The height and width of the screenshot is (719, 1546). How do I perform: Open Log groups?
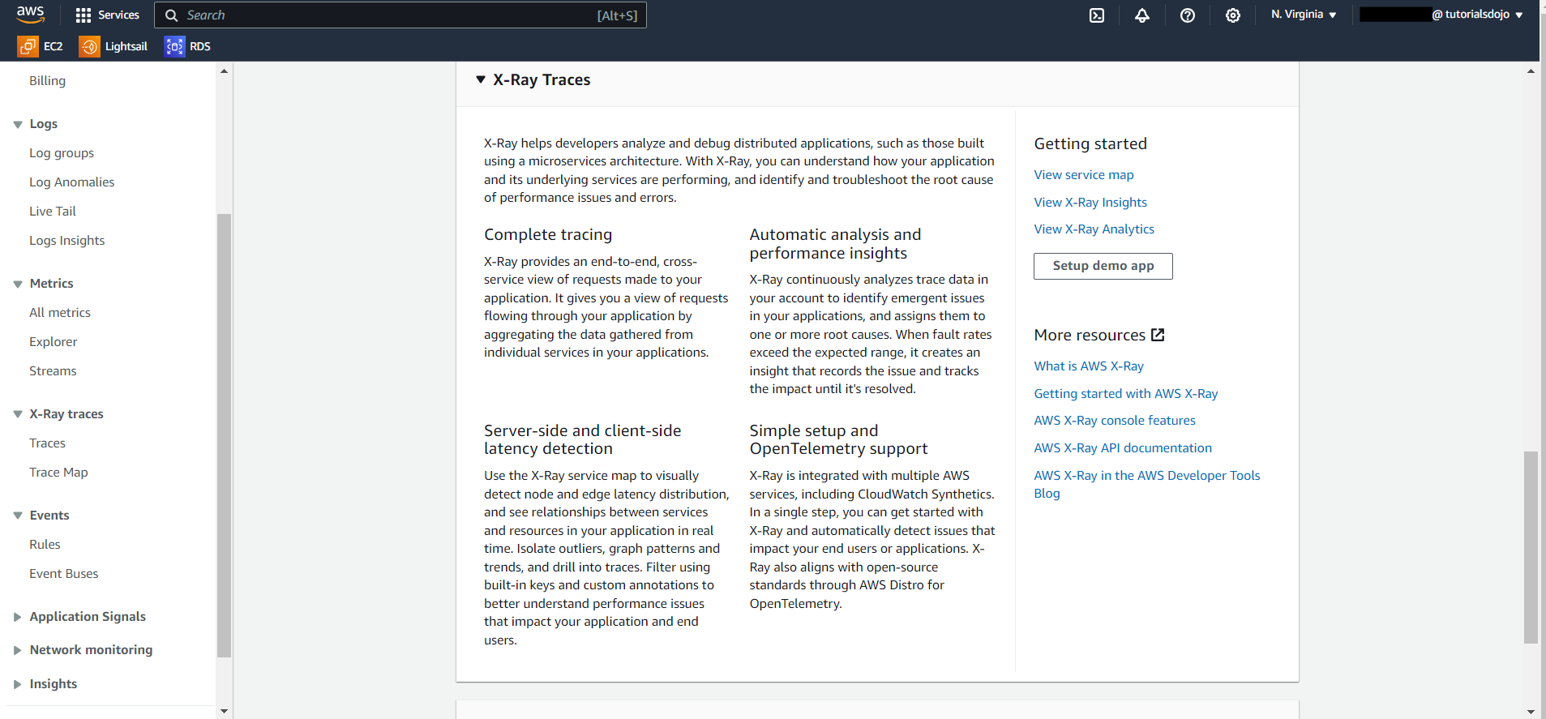(62, 153)
